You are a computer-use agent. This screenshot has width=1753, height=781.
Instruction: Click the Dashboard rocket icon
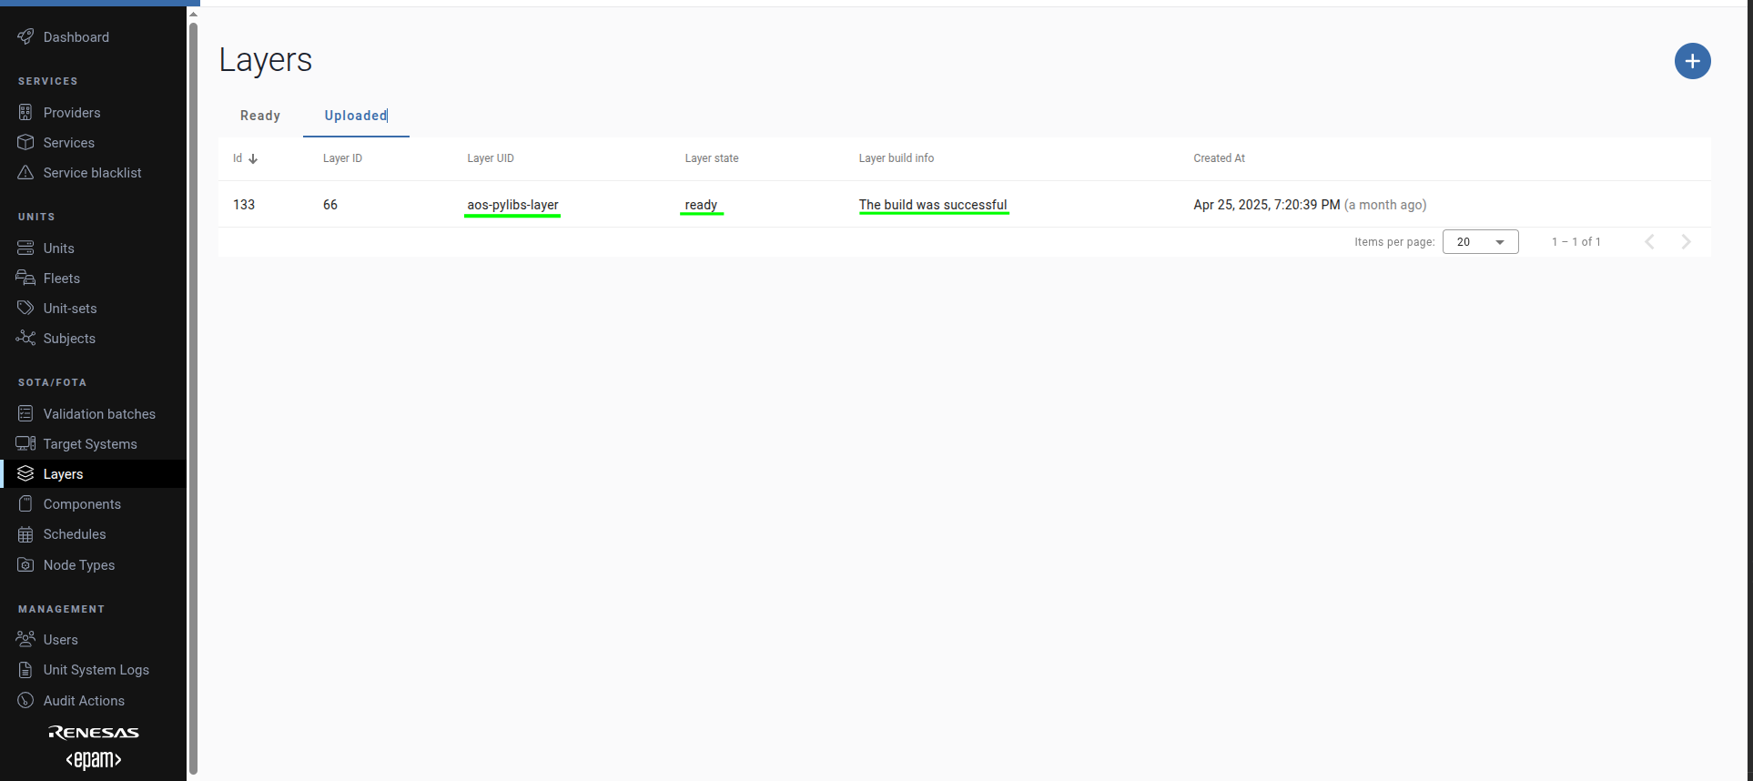click(x=25, y=36)
